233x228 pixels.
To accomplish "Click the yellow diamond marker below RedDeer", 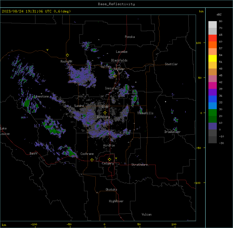I will tap(115, 76).
